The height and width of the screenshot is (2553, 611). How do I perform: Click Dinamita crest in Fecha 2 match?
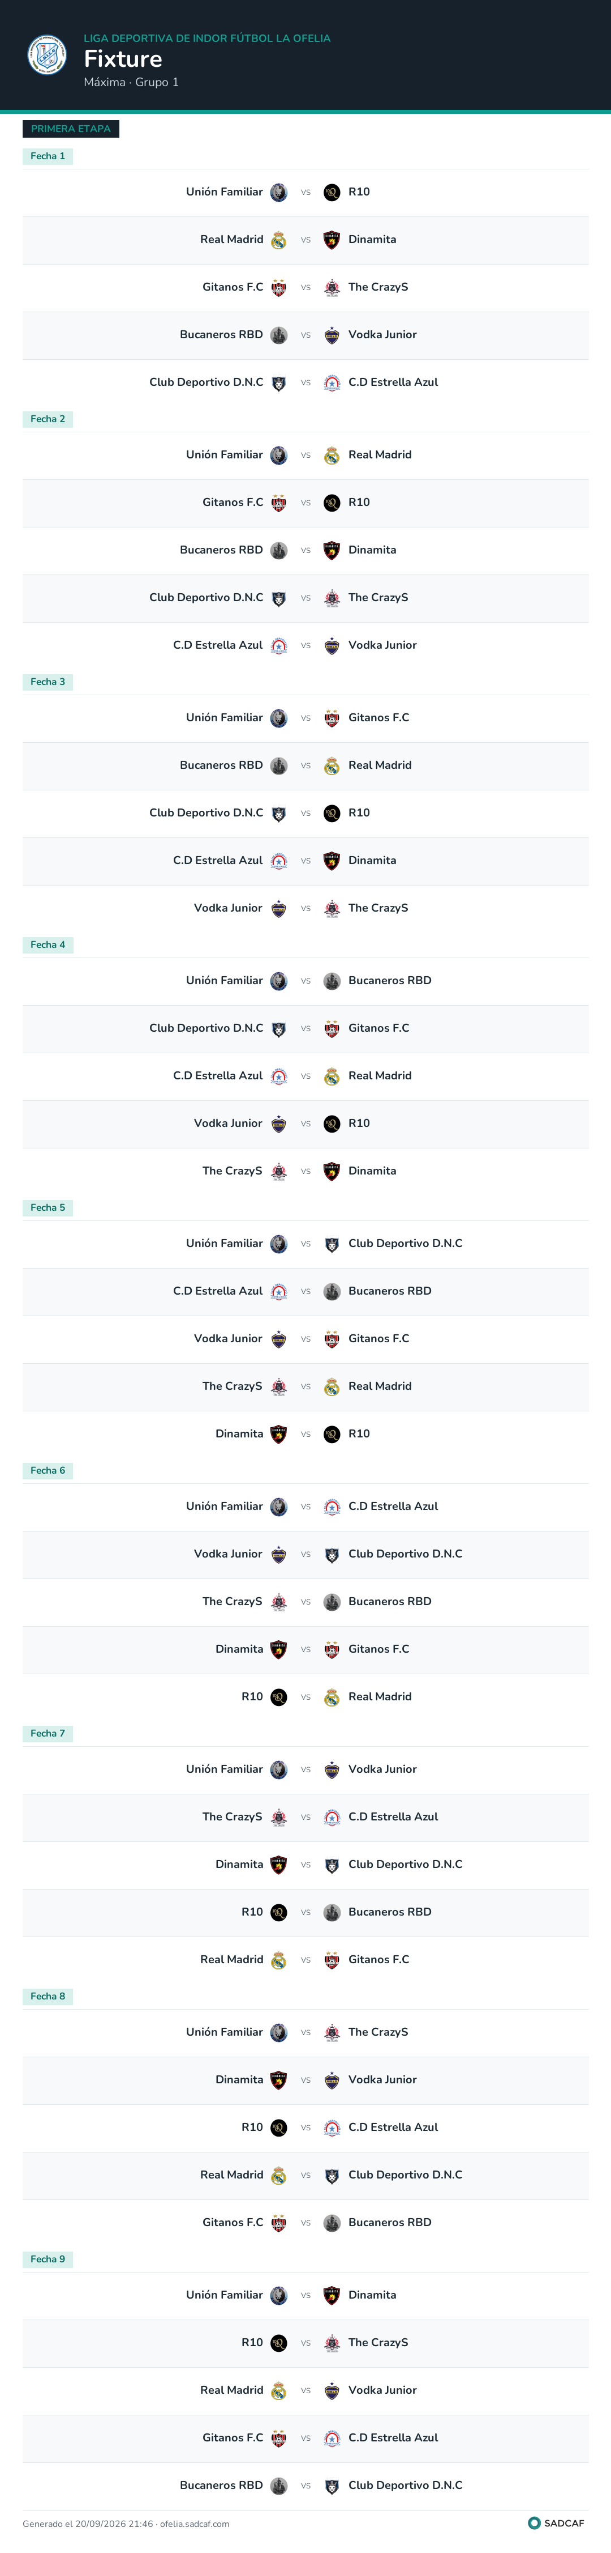pyautogui.click(x=332, y=550)
